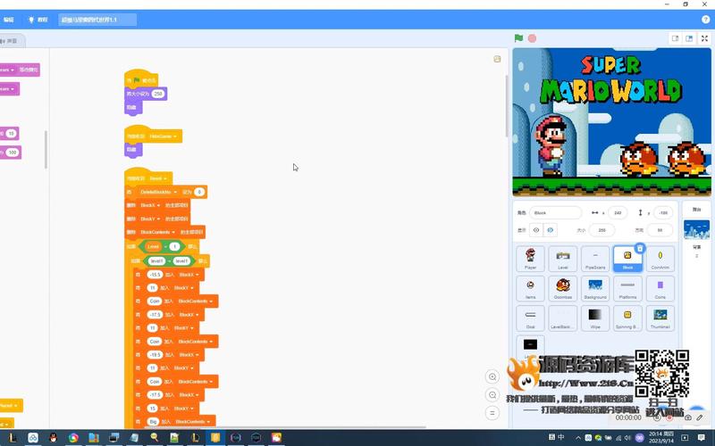Click the value 0 in set DeleteBlockNo block
The width and height of the screenshot is (715, 446).
coord(199,192)
